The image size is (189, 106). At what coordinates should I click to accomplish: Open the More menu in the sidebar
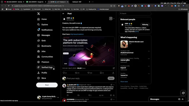coord(42,78)
